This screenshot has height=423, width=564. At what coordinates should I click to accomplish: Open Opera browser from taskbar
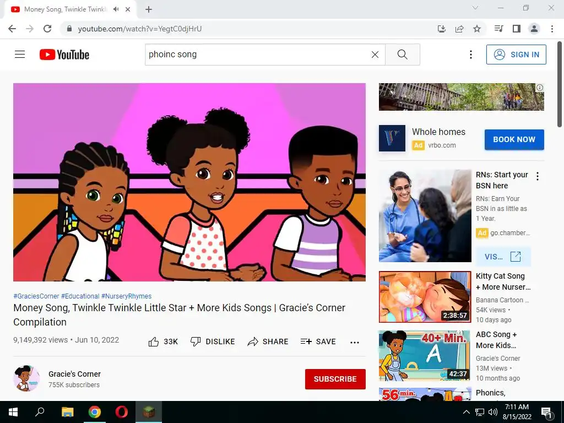click(x=122, y=412)
